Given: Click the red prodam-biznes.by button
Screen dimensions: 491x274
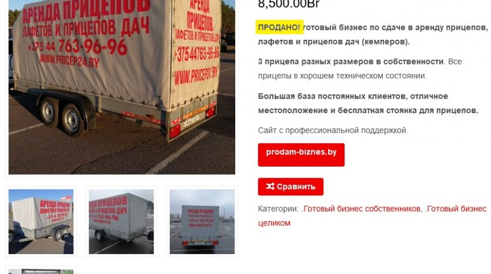Looking at the screenshot, I should 301,155.
